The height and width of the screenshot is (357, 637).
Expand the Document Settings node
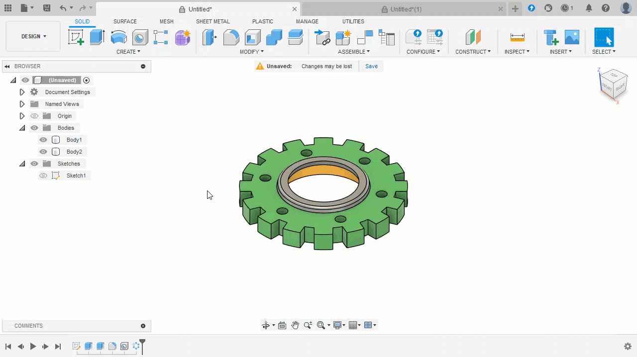point(22,92)
